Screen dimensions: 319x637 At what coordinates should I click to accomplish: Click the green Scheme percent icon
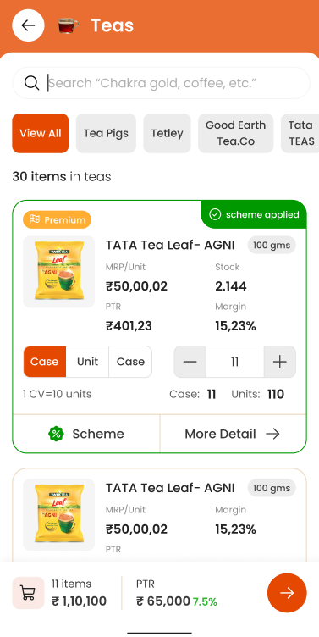tap(56, 434)
